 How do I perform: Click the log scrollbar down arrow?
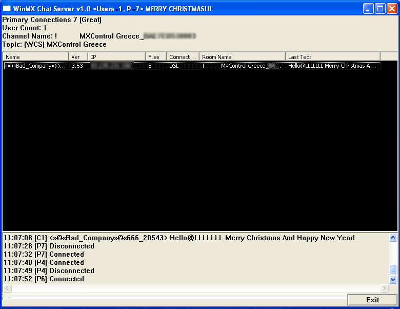click(393, 279)
